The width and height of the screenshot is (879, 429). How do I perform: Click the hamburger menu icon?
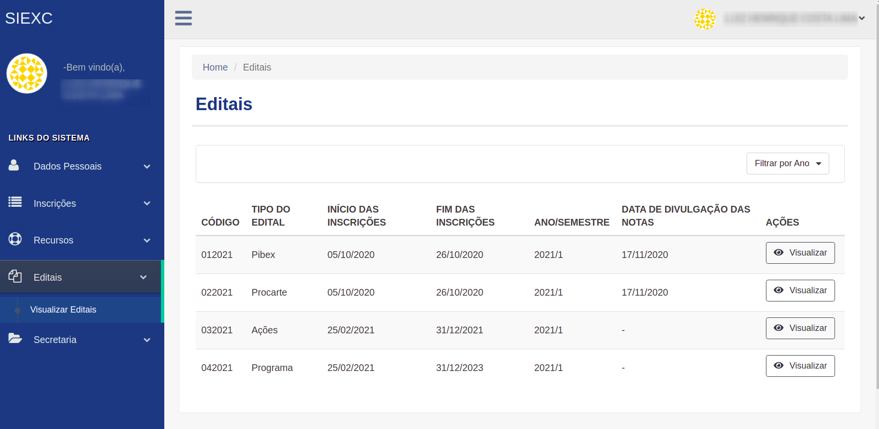(x=183, y=18)
